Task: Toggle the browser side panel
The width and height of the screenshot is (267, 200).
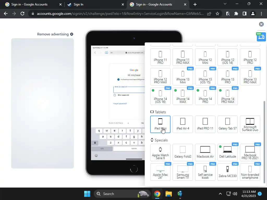Action: (x=244, y=14)
